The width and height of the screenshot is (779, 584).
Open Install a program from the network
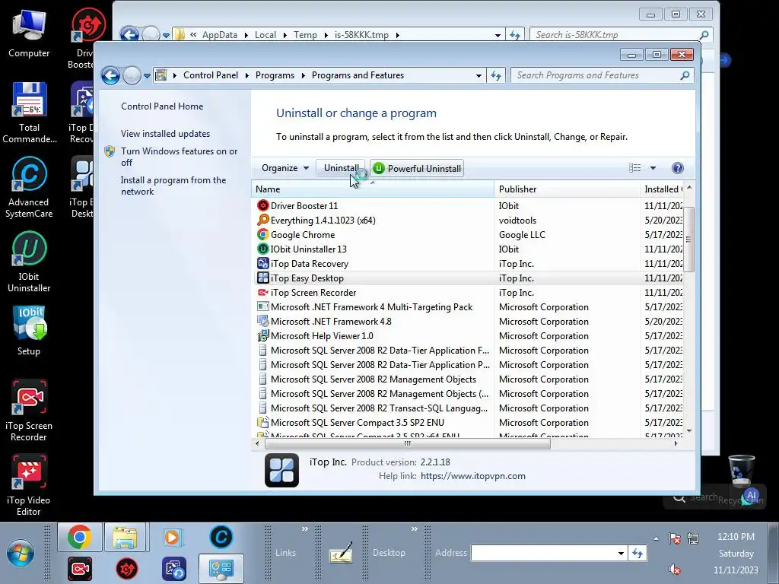click(x=173, y=186)
